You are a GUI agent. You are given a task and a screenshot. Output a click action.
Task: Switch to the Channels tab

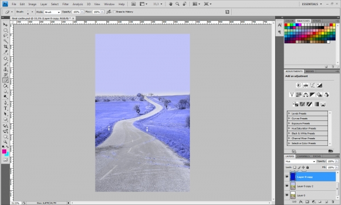point(303,156)
